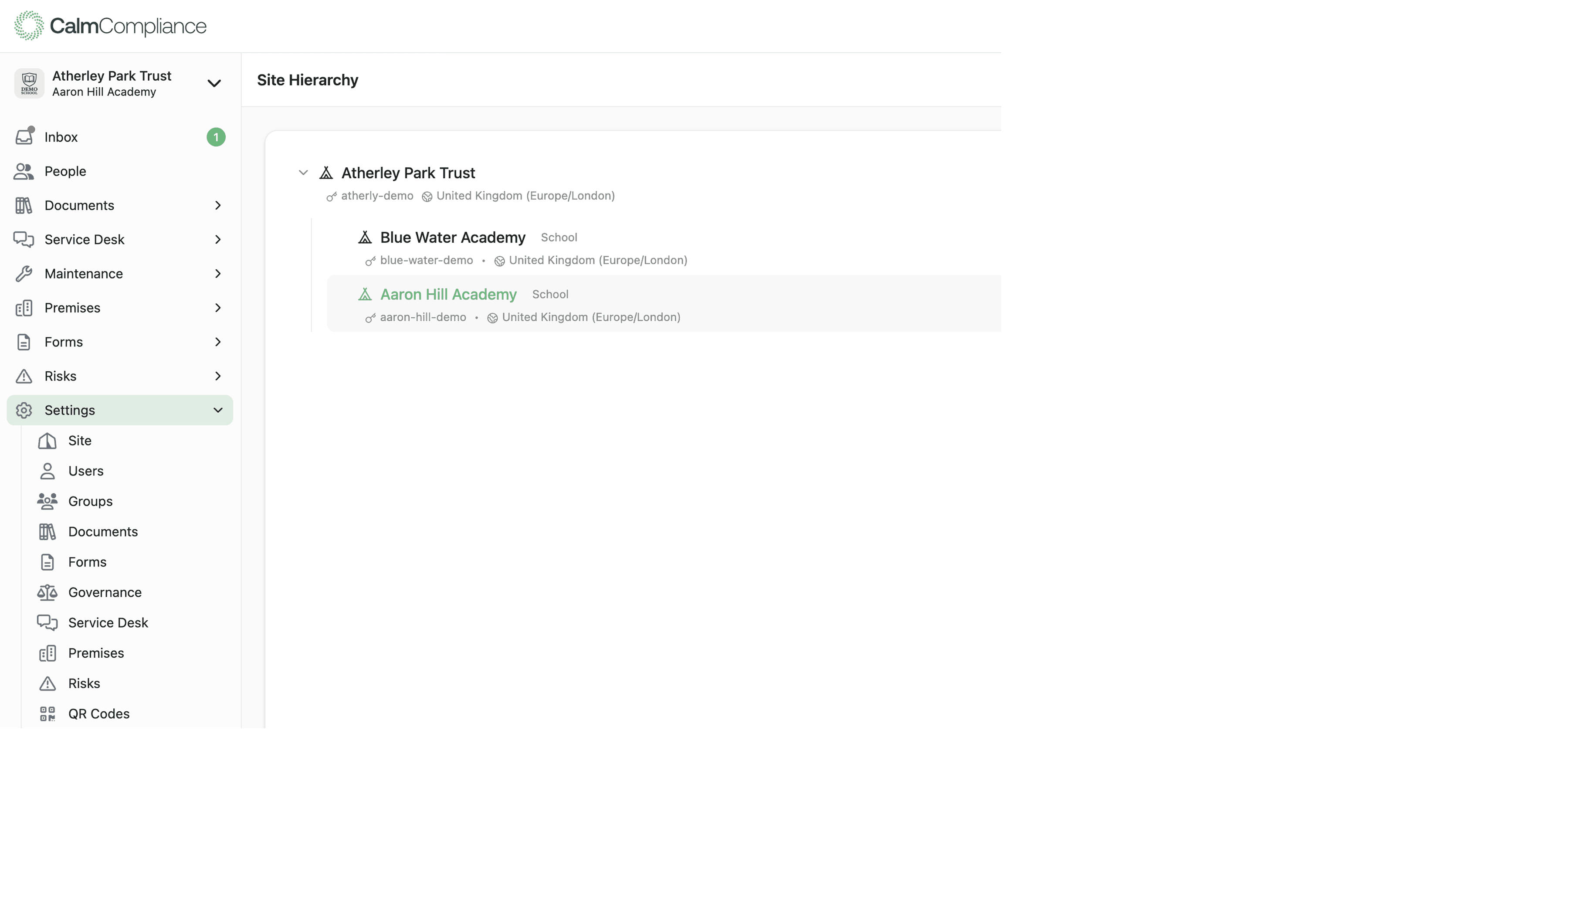Click the Governance scales icon
The width and height of the screenshot is (1586, 924).
click(x=47, y=592)
